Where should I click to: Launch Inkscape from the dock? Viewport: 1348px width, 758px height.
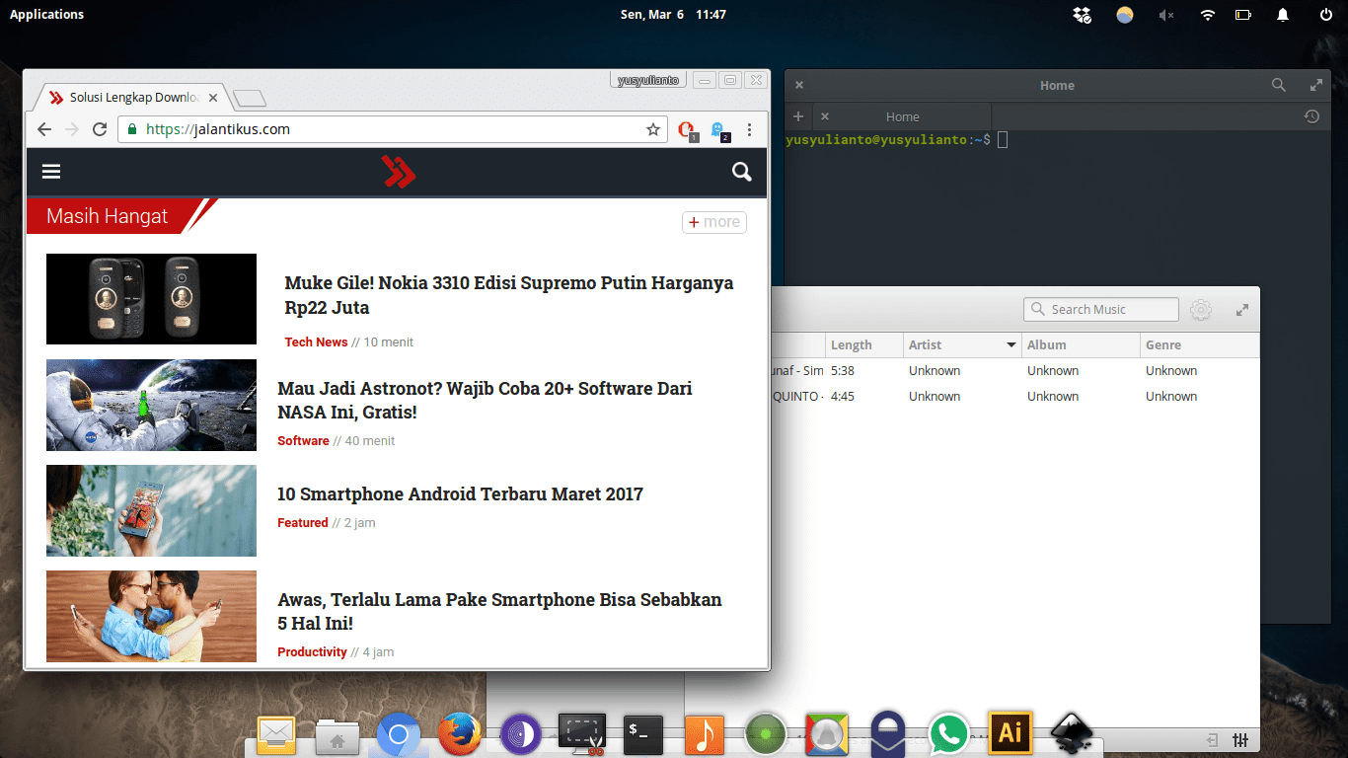point(1071,734)
